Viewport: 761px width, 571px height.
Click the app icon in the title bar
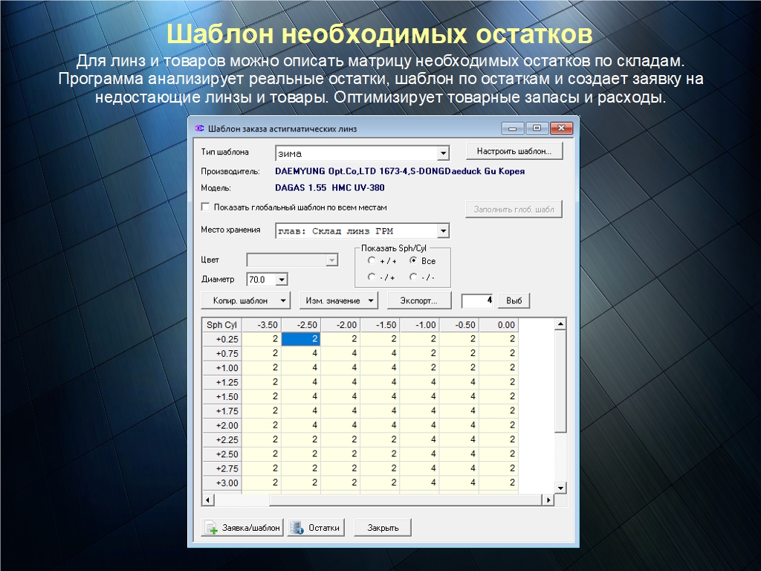coord(198,128)
